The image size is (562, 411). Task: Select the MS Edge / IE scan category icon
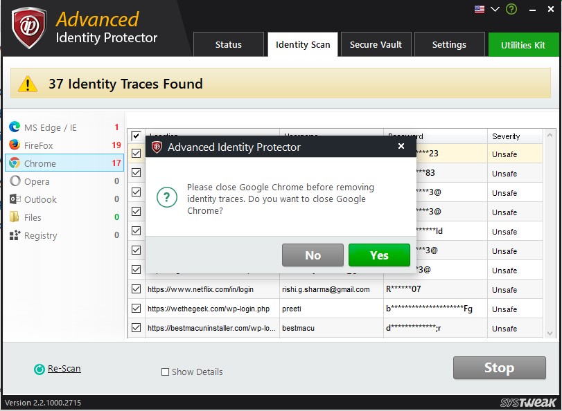click(15, 127)
